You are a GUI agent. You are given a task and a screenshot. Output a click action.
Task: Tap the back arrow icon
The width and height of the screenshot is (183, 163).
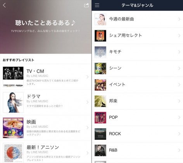(4, 5)
